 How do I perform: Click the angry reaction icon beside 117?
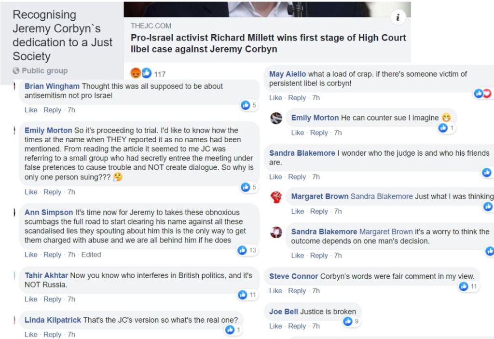click(136, 74)
